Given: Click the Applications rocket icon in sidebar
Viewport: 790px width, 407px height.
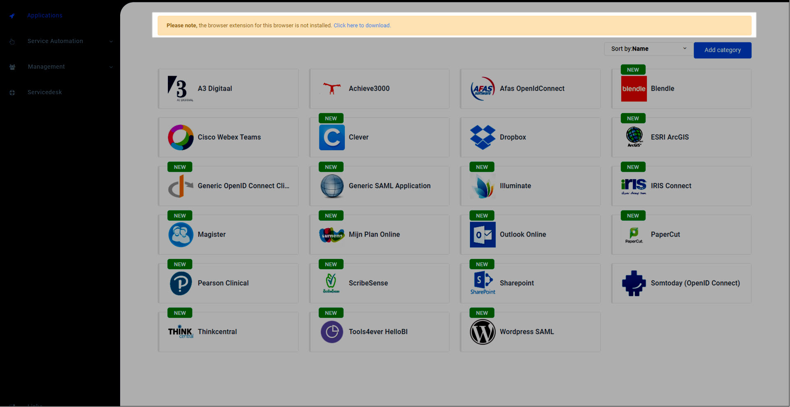Looking at the screenshot, I should click(12, 16).
